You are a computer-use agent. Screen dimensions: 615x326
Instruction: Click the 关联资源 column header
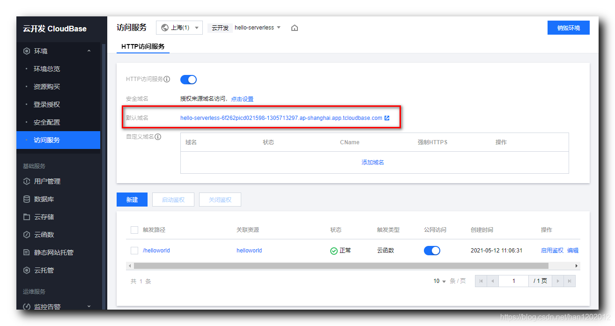[x=248, y=230]
